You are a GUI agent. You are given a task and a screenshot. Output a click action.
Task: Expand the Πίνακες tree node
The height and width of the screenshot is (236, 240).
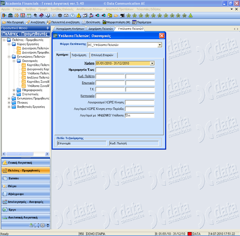[9, 103]
